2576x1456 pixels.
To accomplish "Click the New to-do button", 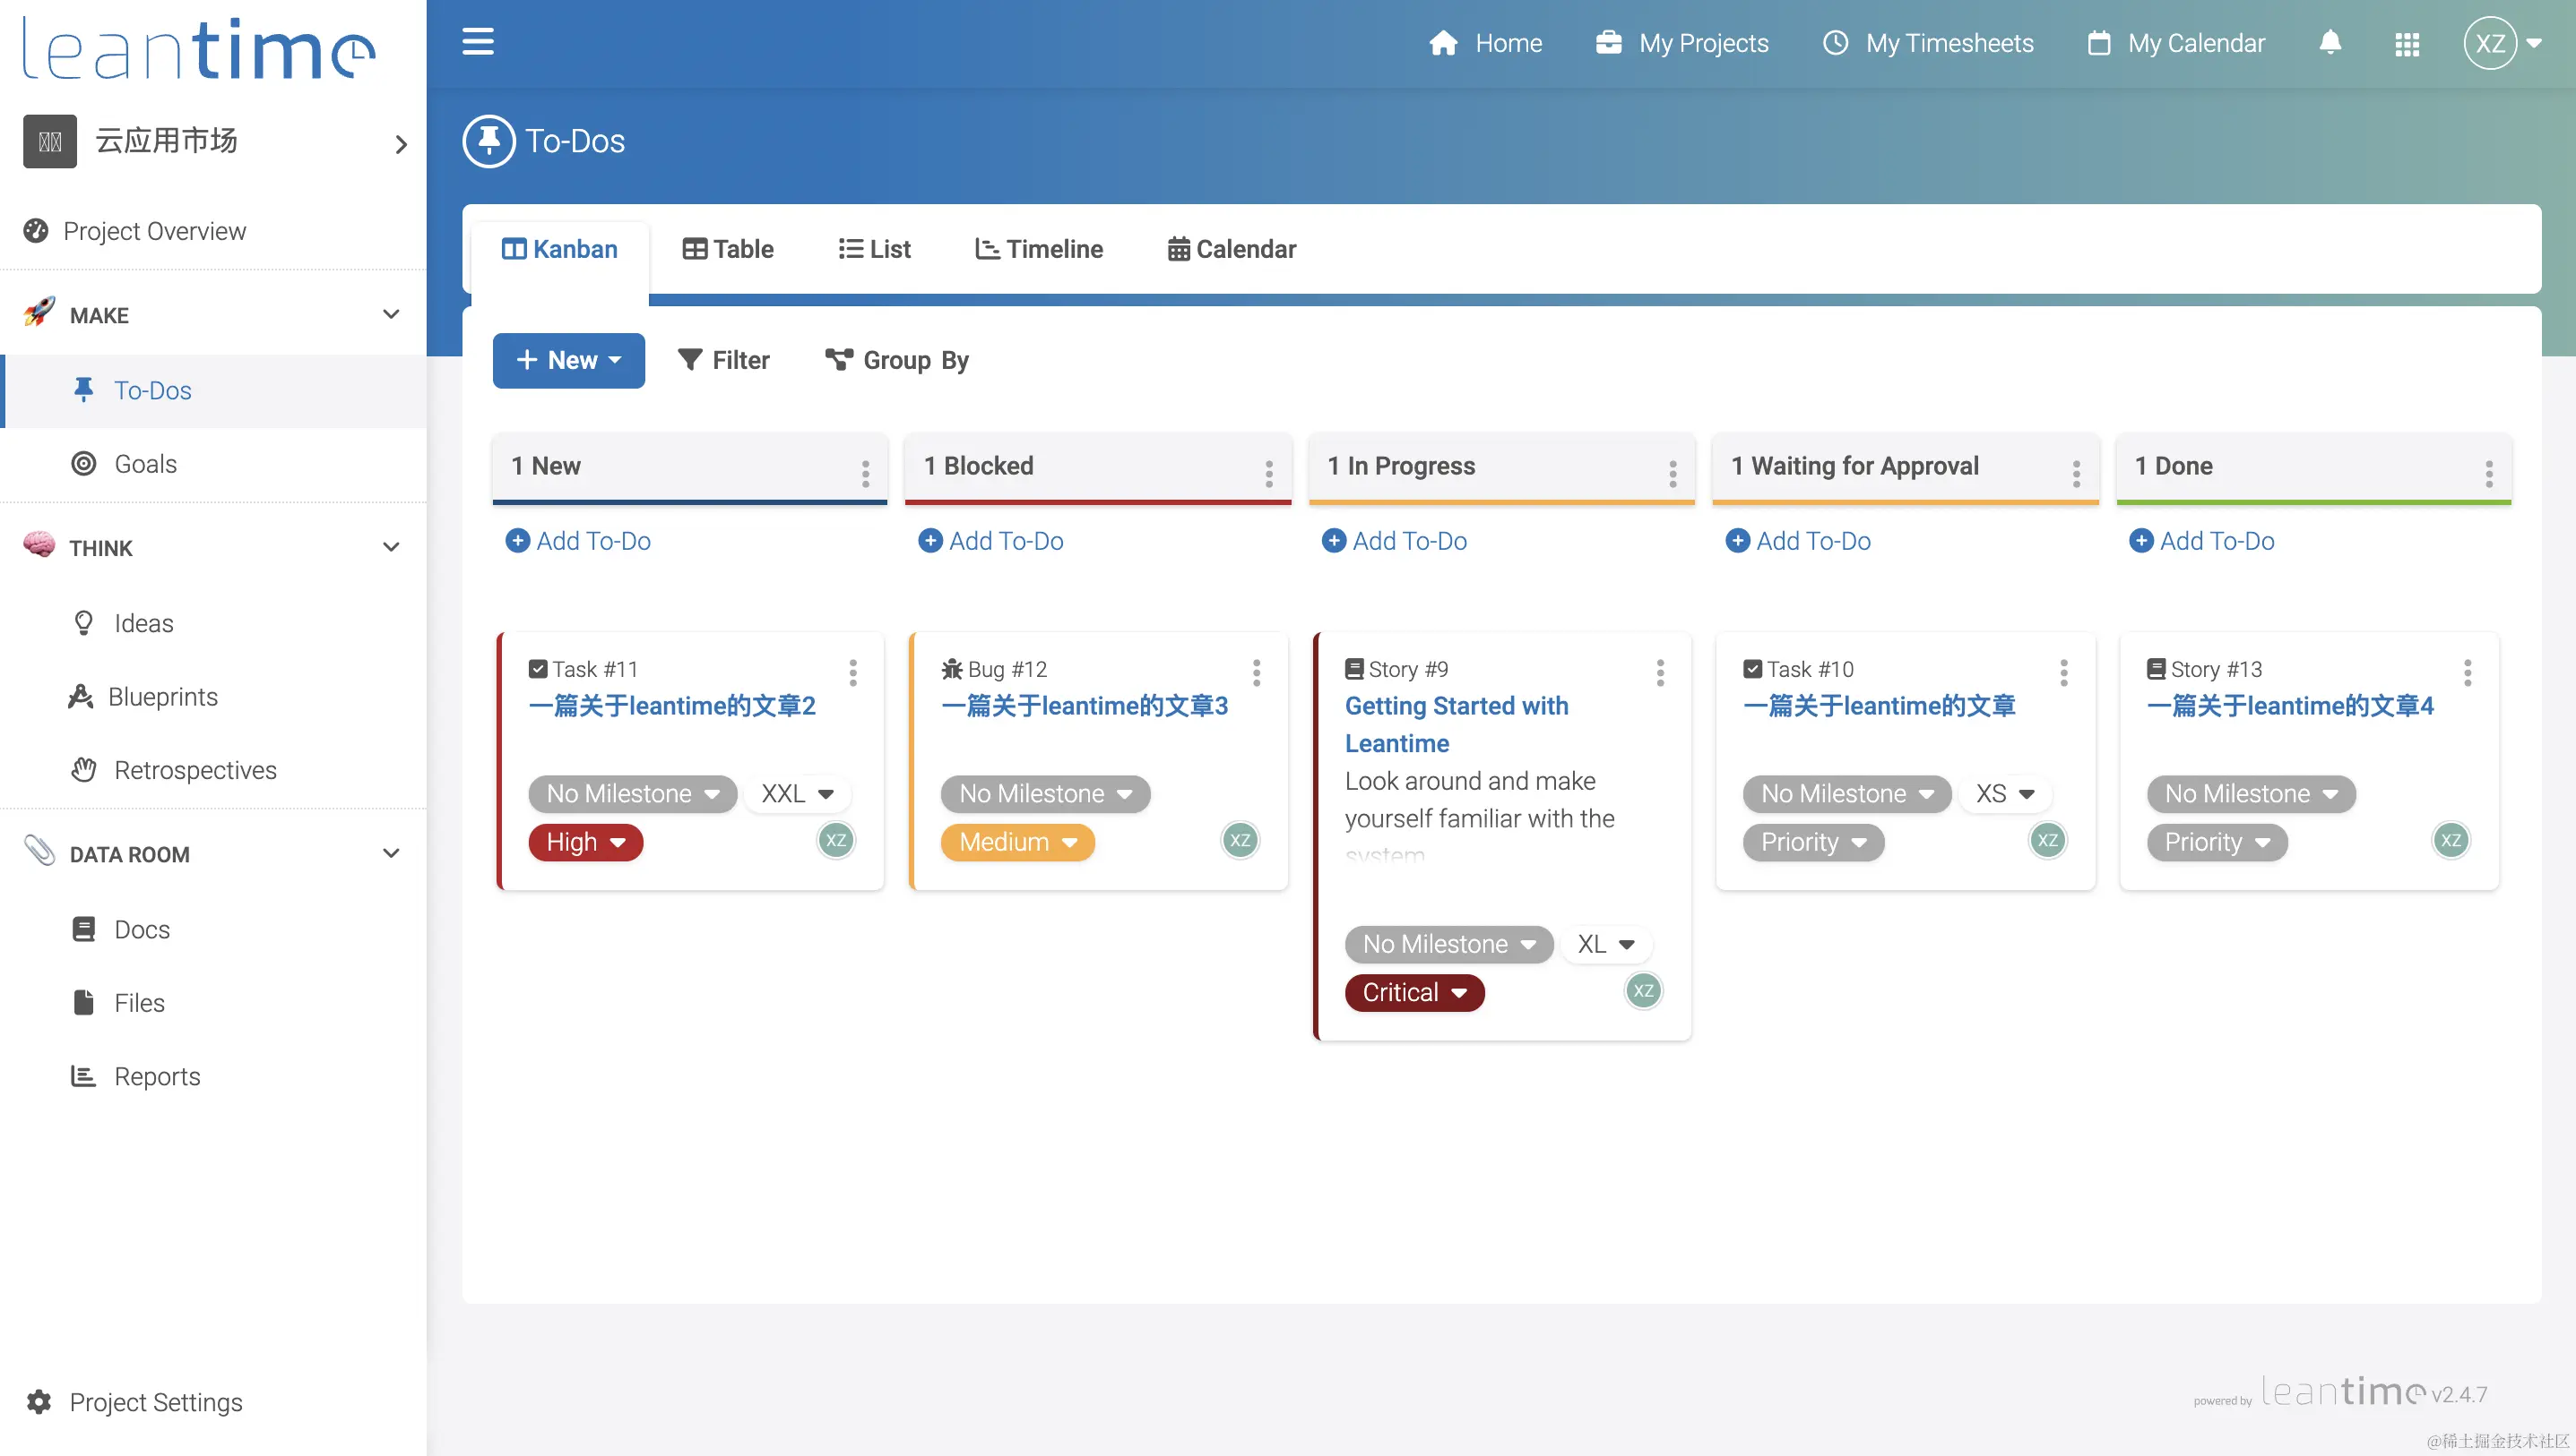I will [568, 360].
